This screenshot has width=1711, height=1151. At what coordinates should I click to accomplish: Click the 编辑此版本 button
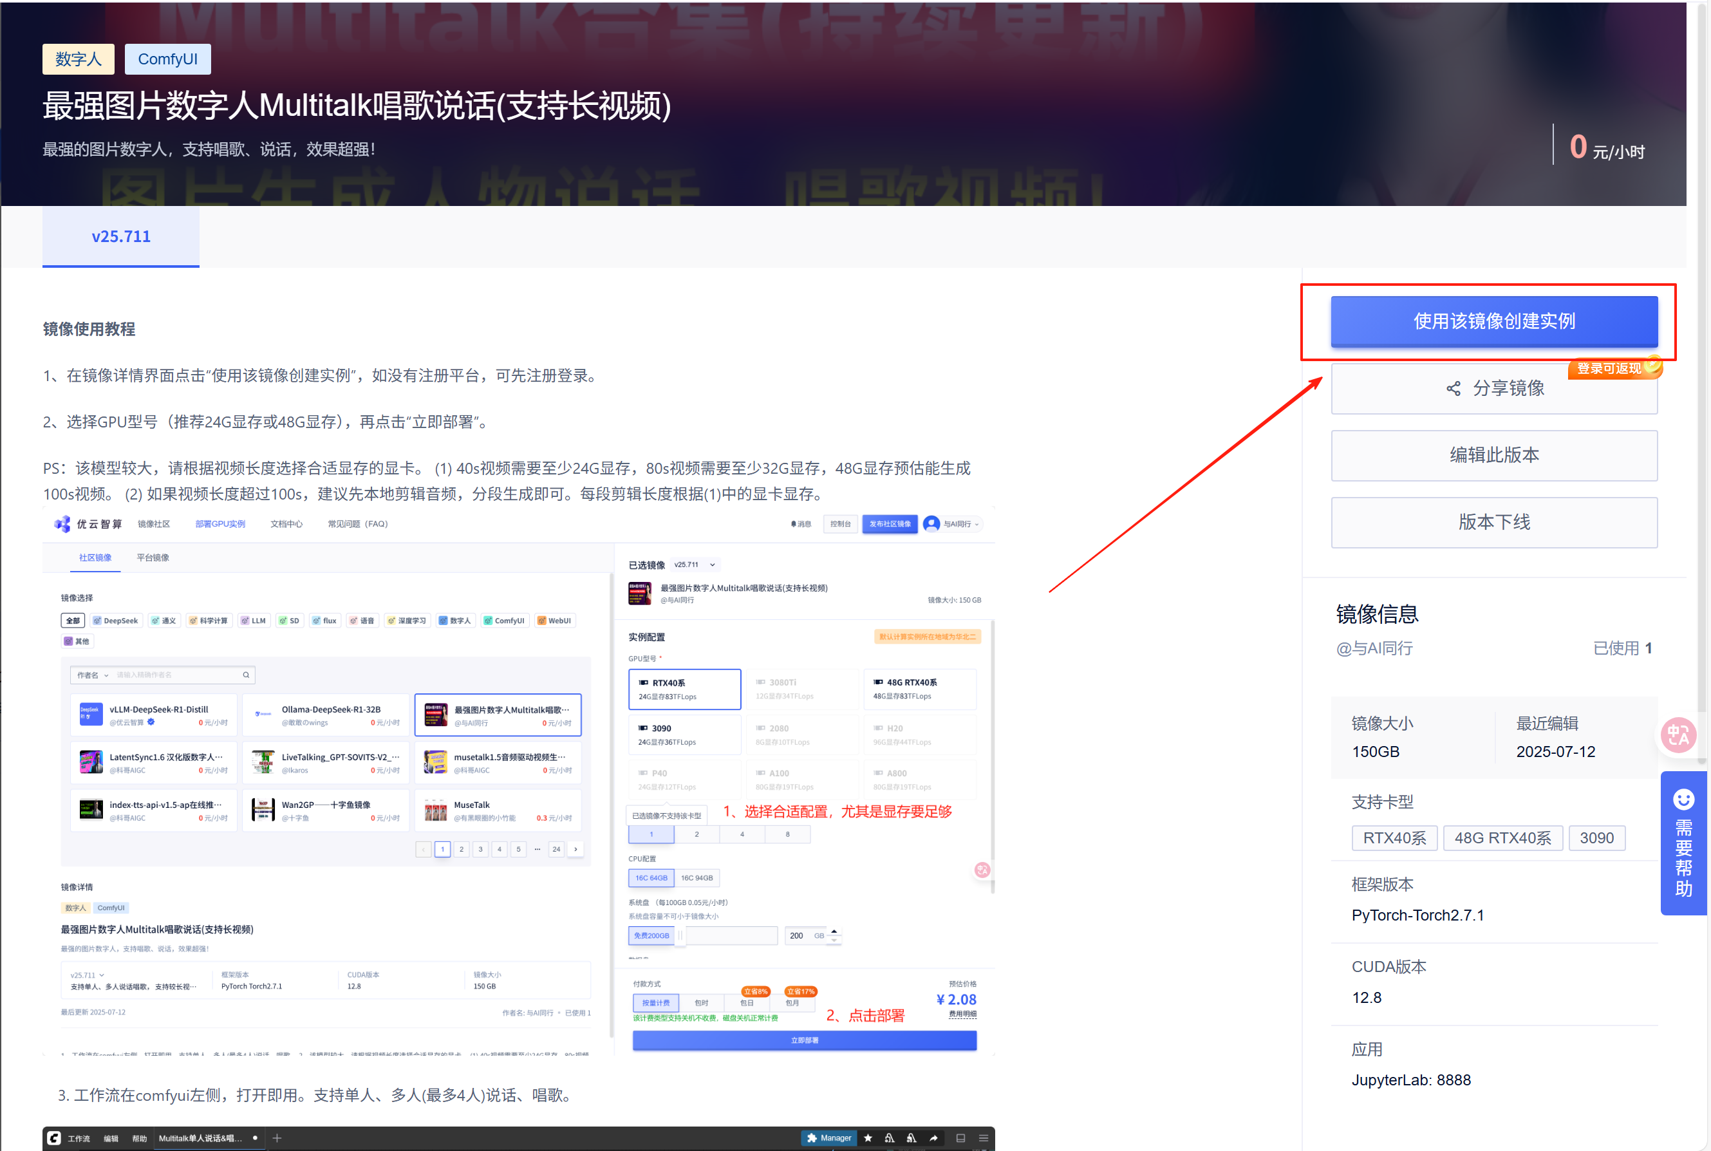(x=1493, y=455)
